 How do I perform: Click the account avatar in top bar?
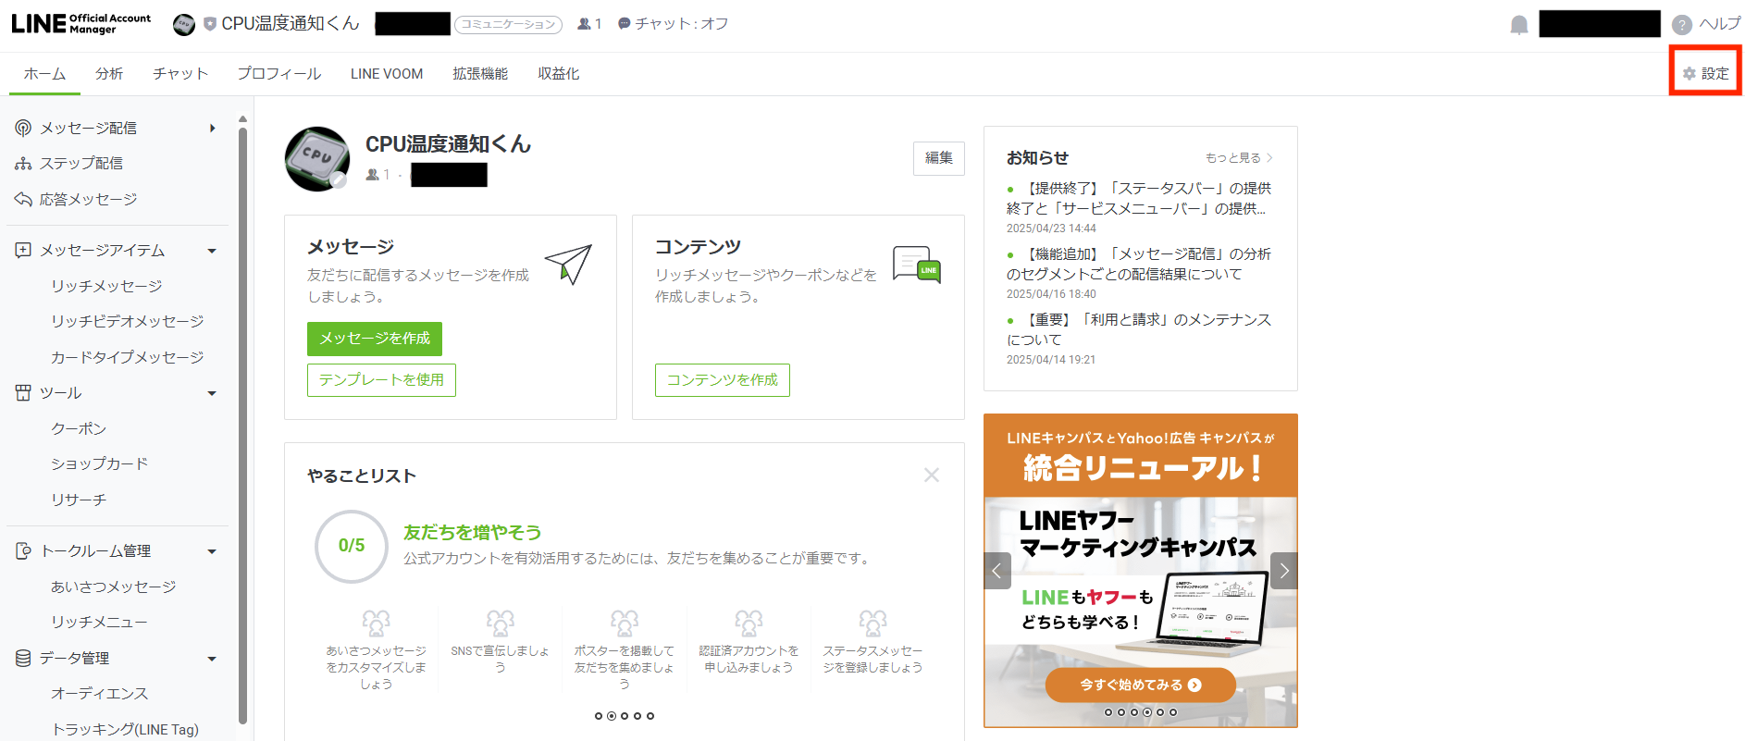tap(184, 24)
